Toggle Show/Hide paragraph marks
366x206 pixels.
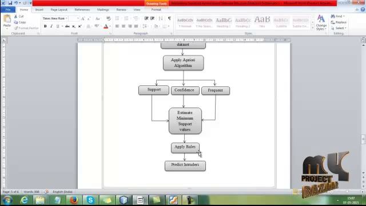169,18
